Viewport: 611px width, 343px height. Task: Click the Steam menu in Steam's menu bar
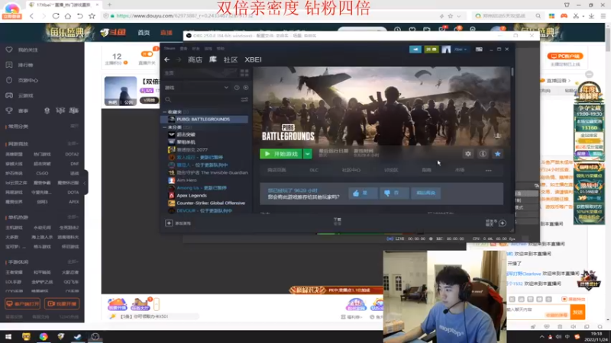point(170,49)
